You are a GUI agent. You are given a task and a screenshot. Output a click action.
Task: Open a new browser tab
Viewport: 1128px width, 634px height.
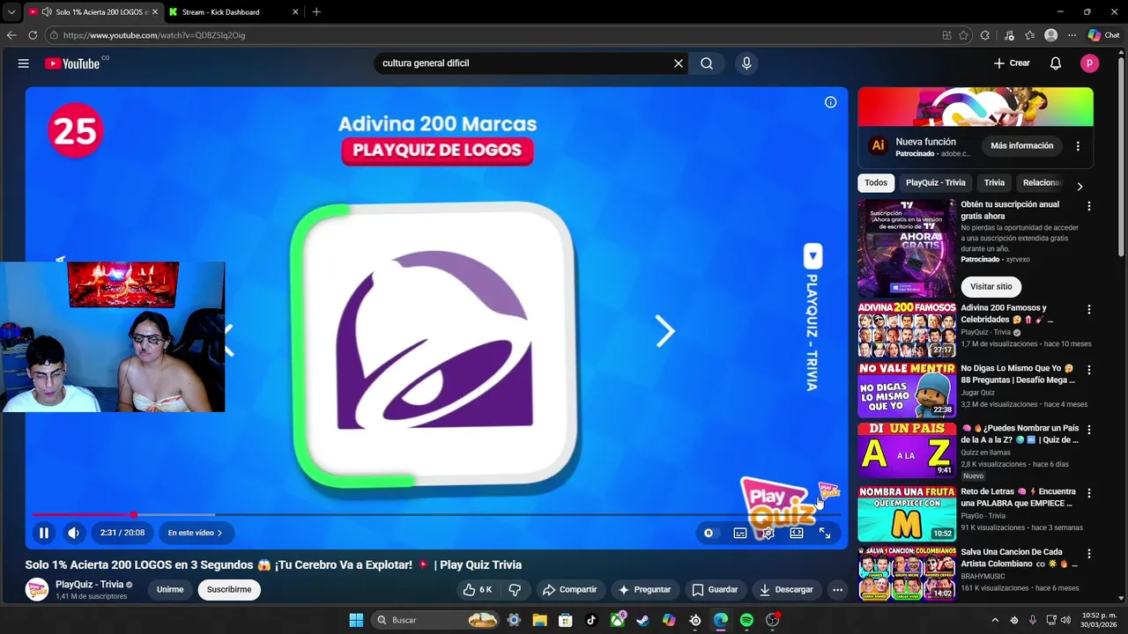click(316, 11)
